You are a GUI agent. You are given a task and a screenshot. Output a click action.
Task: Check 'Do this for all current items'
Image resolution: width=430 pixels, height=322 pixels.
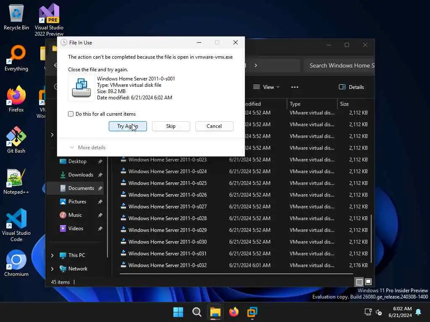(71, 114)
